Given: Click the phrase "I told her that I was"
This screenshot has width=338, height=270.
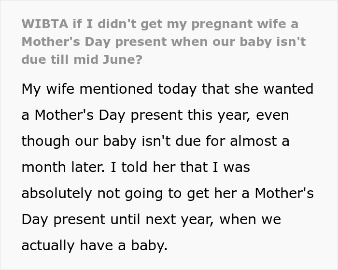Looking at the screenshot, I should pos(180,167).
